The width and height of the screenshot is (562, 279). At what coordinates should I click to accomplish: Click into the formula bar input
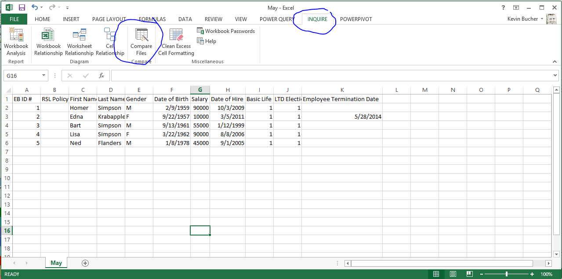click(x=331, y=76)
